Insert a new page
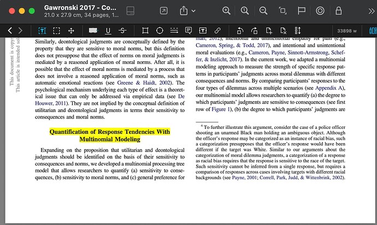The image size is (377, 225). pyautogui.click(x=269, y=31)
